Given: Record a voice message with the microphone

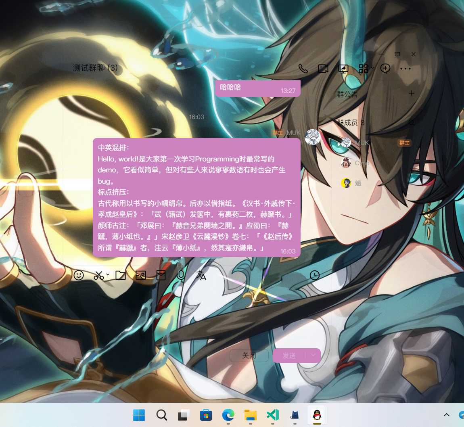Looking at the screenshot, I should coord(181,275).
